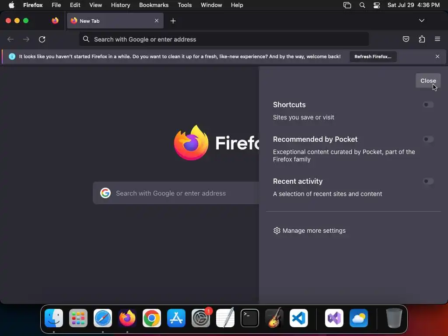Open the Help menu
Screen dimensions: 448x336
click(237, 5)
